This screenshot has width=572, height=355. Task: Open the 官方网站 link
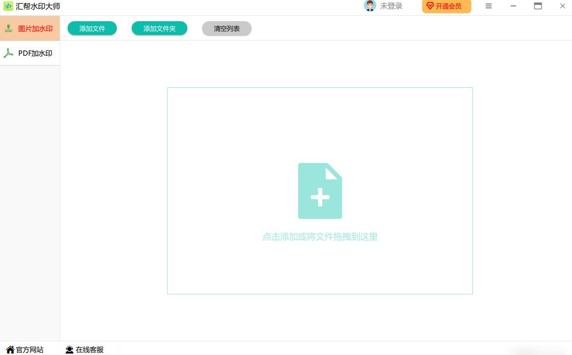30,350
